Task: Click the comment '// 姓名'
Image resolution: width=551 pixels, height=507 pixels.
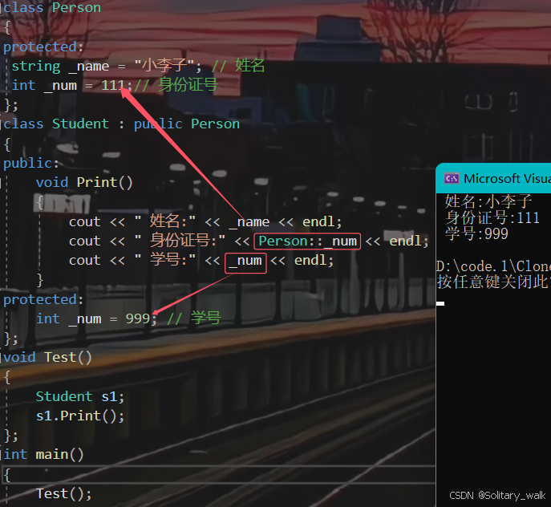Action: 238,66
